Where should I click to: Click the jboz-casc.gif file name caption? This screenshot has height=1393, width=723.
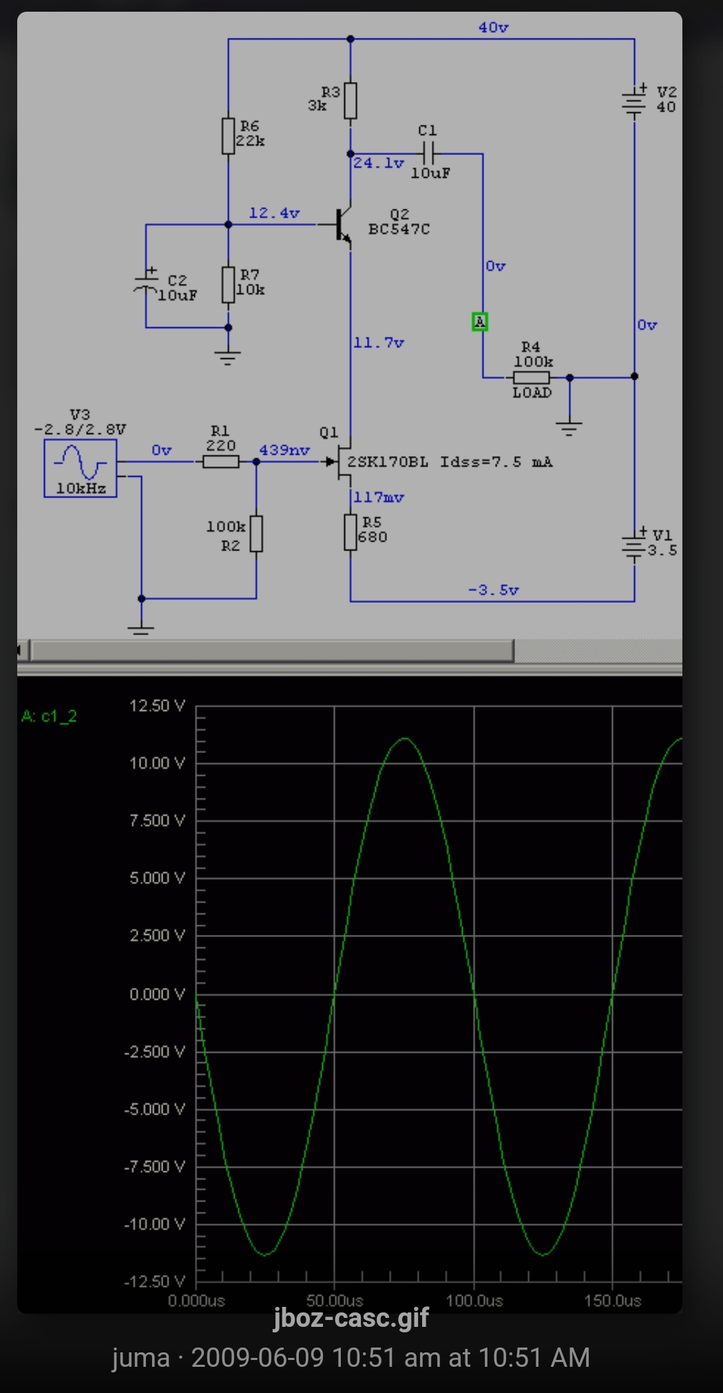pos(351,1318)
